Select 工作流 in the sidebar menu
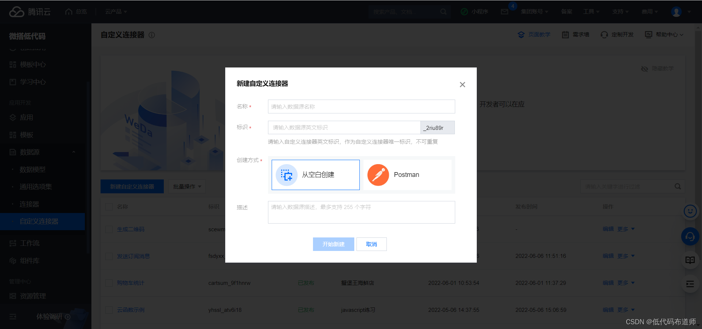702x329 pixels. tap(30, 243)
